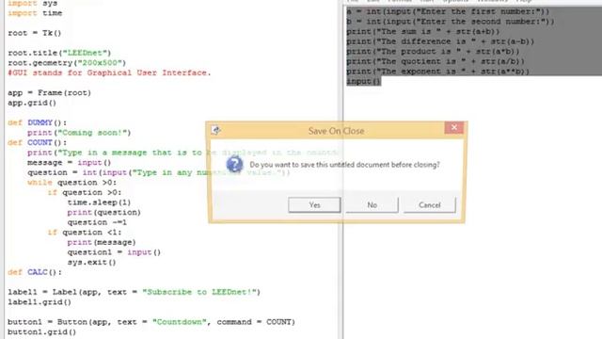Click the final 'input()' line in right editor
Screen dimensions: 602x339
pyautogui.click(x=364, y=82)
